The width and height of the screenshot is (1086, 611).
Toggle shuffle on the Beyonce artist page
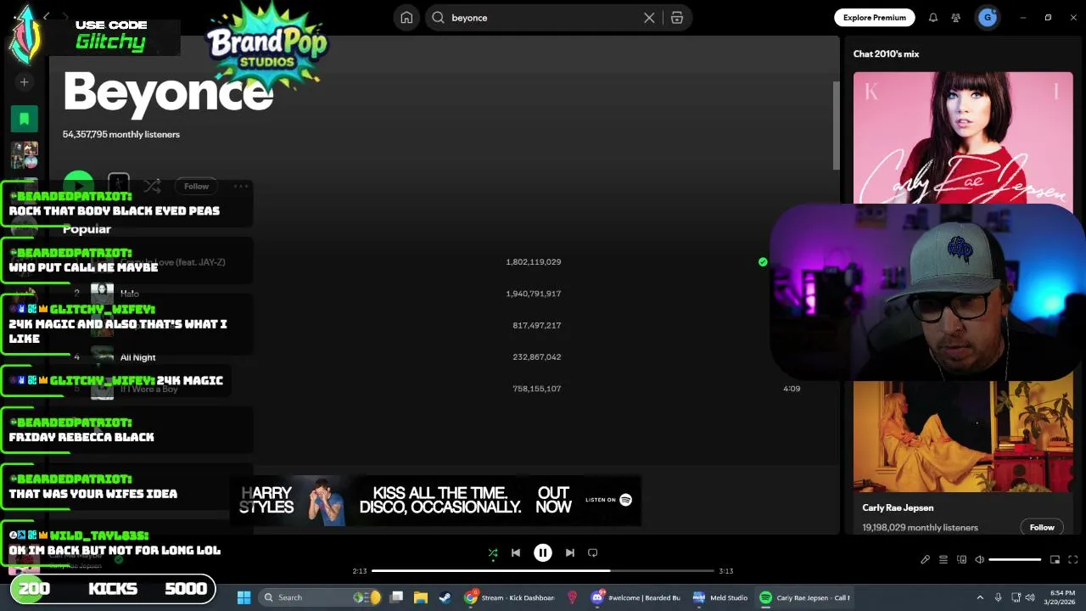coord(152,186)
